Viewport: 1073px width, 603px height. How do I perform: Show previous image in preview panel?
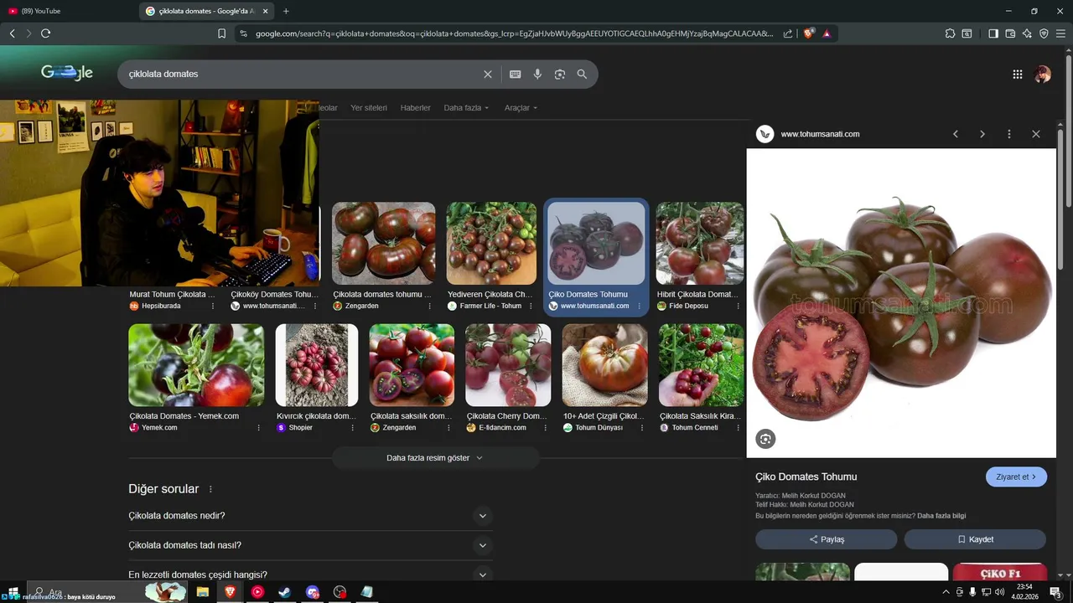[956, 134]
